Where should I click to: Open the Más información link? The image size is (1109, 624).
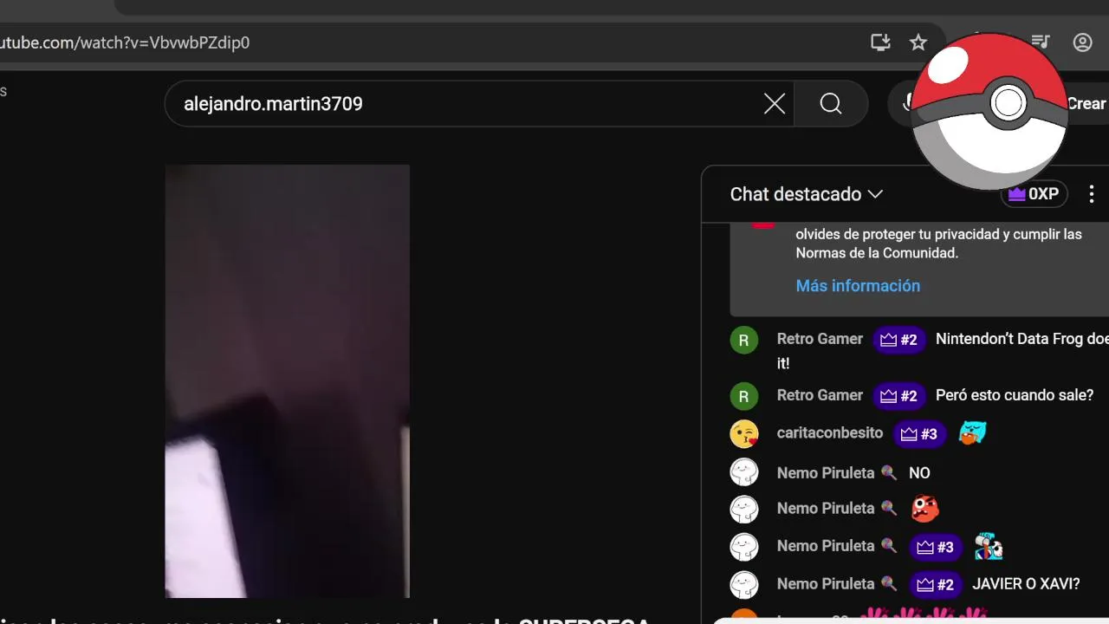[x=858, y=285]
